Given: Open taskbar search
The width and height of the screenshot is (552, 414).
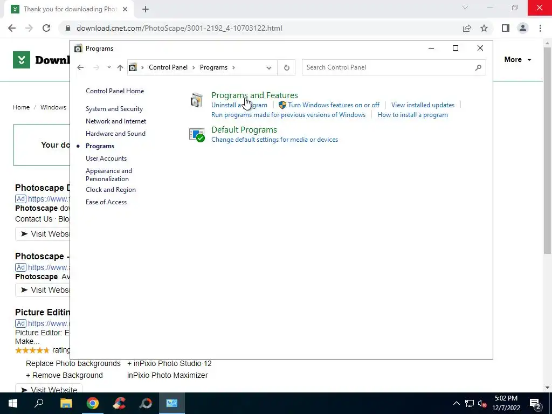Looking at the screenshot, I should (x=39, y=403).
